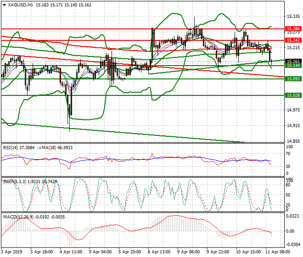This screenshot has height=257, width=303.
Task: Click the RSI scale value 70
Action: pyautogui.click(x=288, y=154)
